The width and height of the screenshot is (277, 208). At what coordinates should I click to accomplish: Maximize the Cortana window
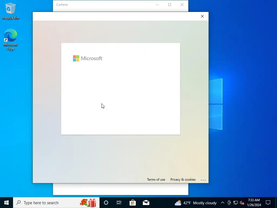tap(170, 5)
